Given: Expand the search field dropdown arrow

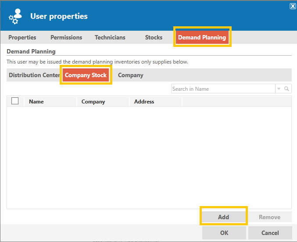Looking at the screenshot, I should coord(279,89).
